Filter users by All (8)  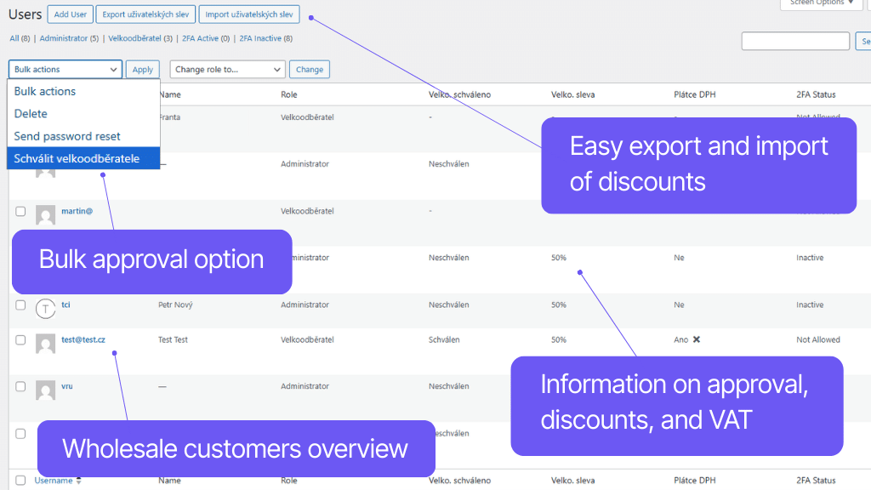point(20,38)
